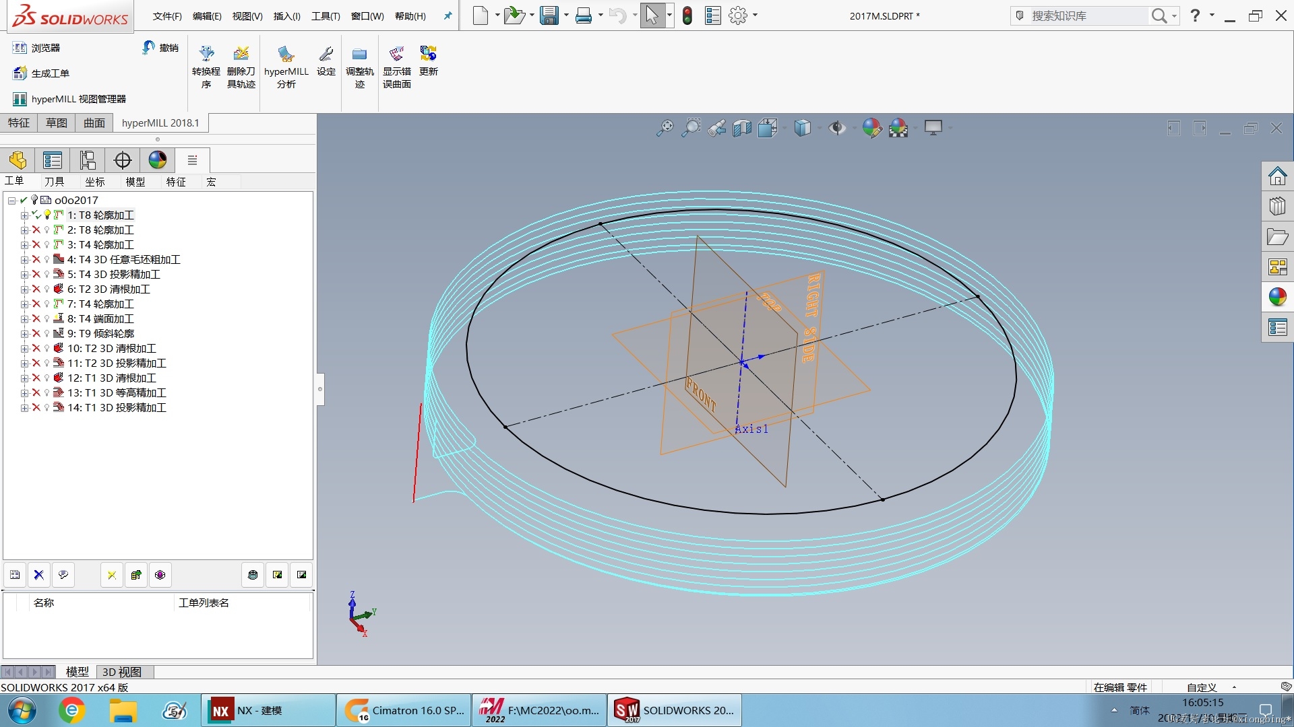The image size is (1294, 727).
Task: Select the 宏 macro tab icon
Action: click(x=193, y=160)
